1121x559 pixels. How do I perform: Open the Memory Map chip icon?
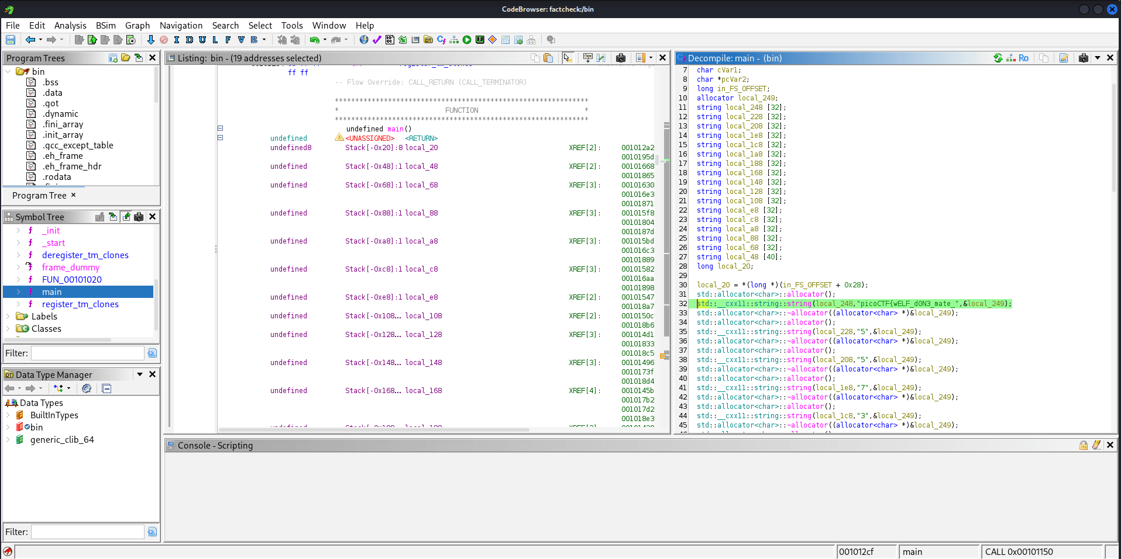click(480, 40)
